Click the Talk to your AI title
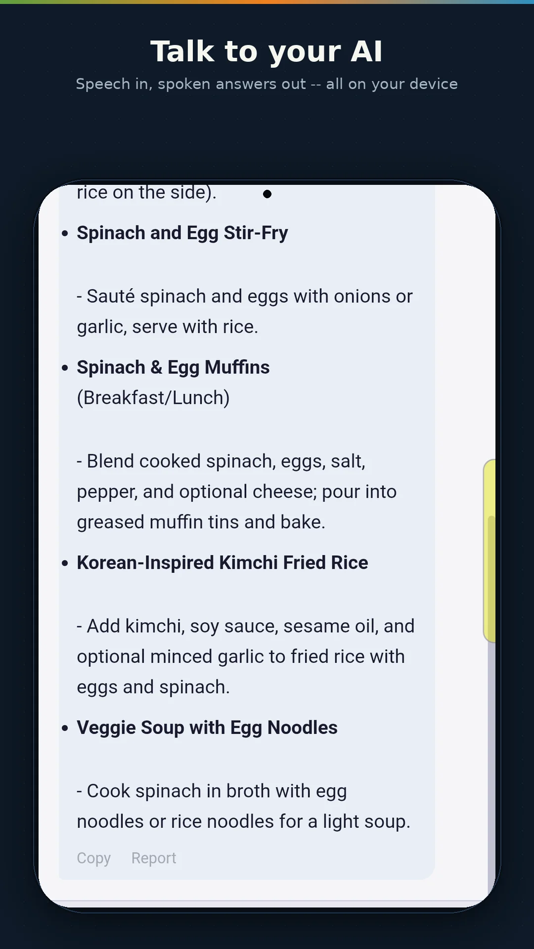The width and height of the screenshot is (534, 949). [x=267, y=51]
